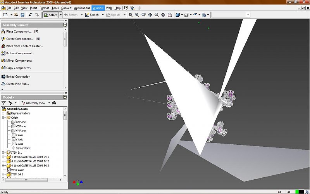Viewport: 310px width, 194px height.
Task: Click the browser filter funnel icon
Action: (3, 103)
